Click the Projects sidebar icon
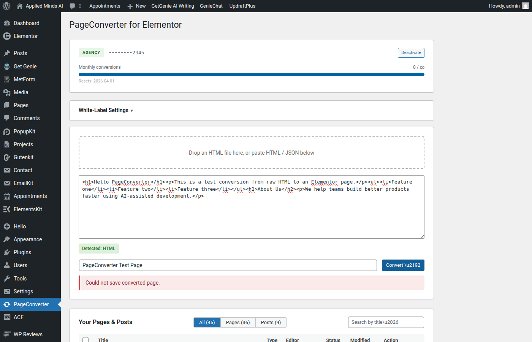 [7, 144]
